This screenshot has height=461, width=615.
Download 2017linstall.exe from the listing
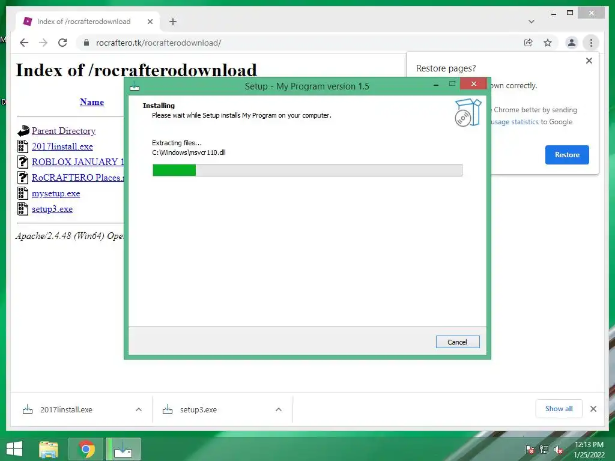(x=62, y=146)
